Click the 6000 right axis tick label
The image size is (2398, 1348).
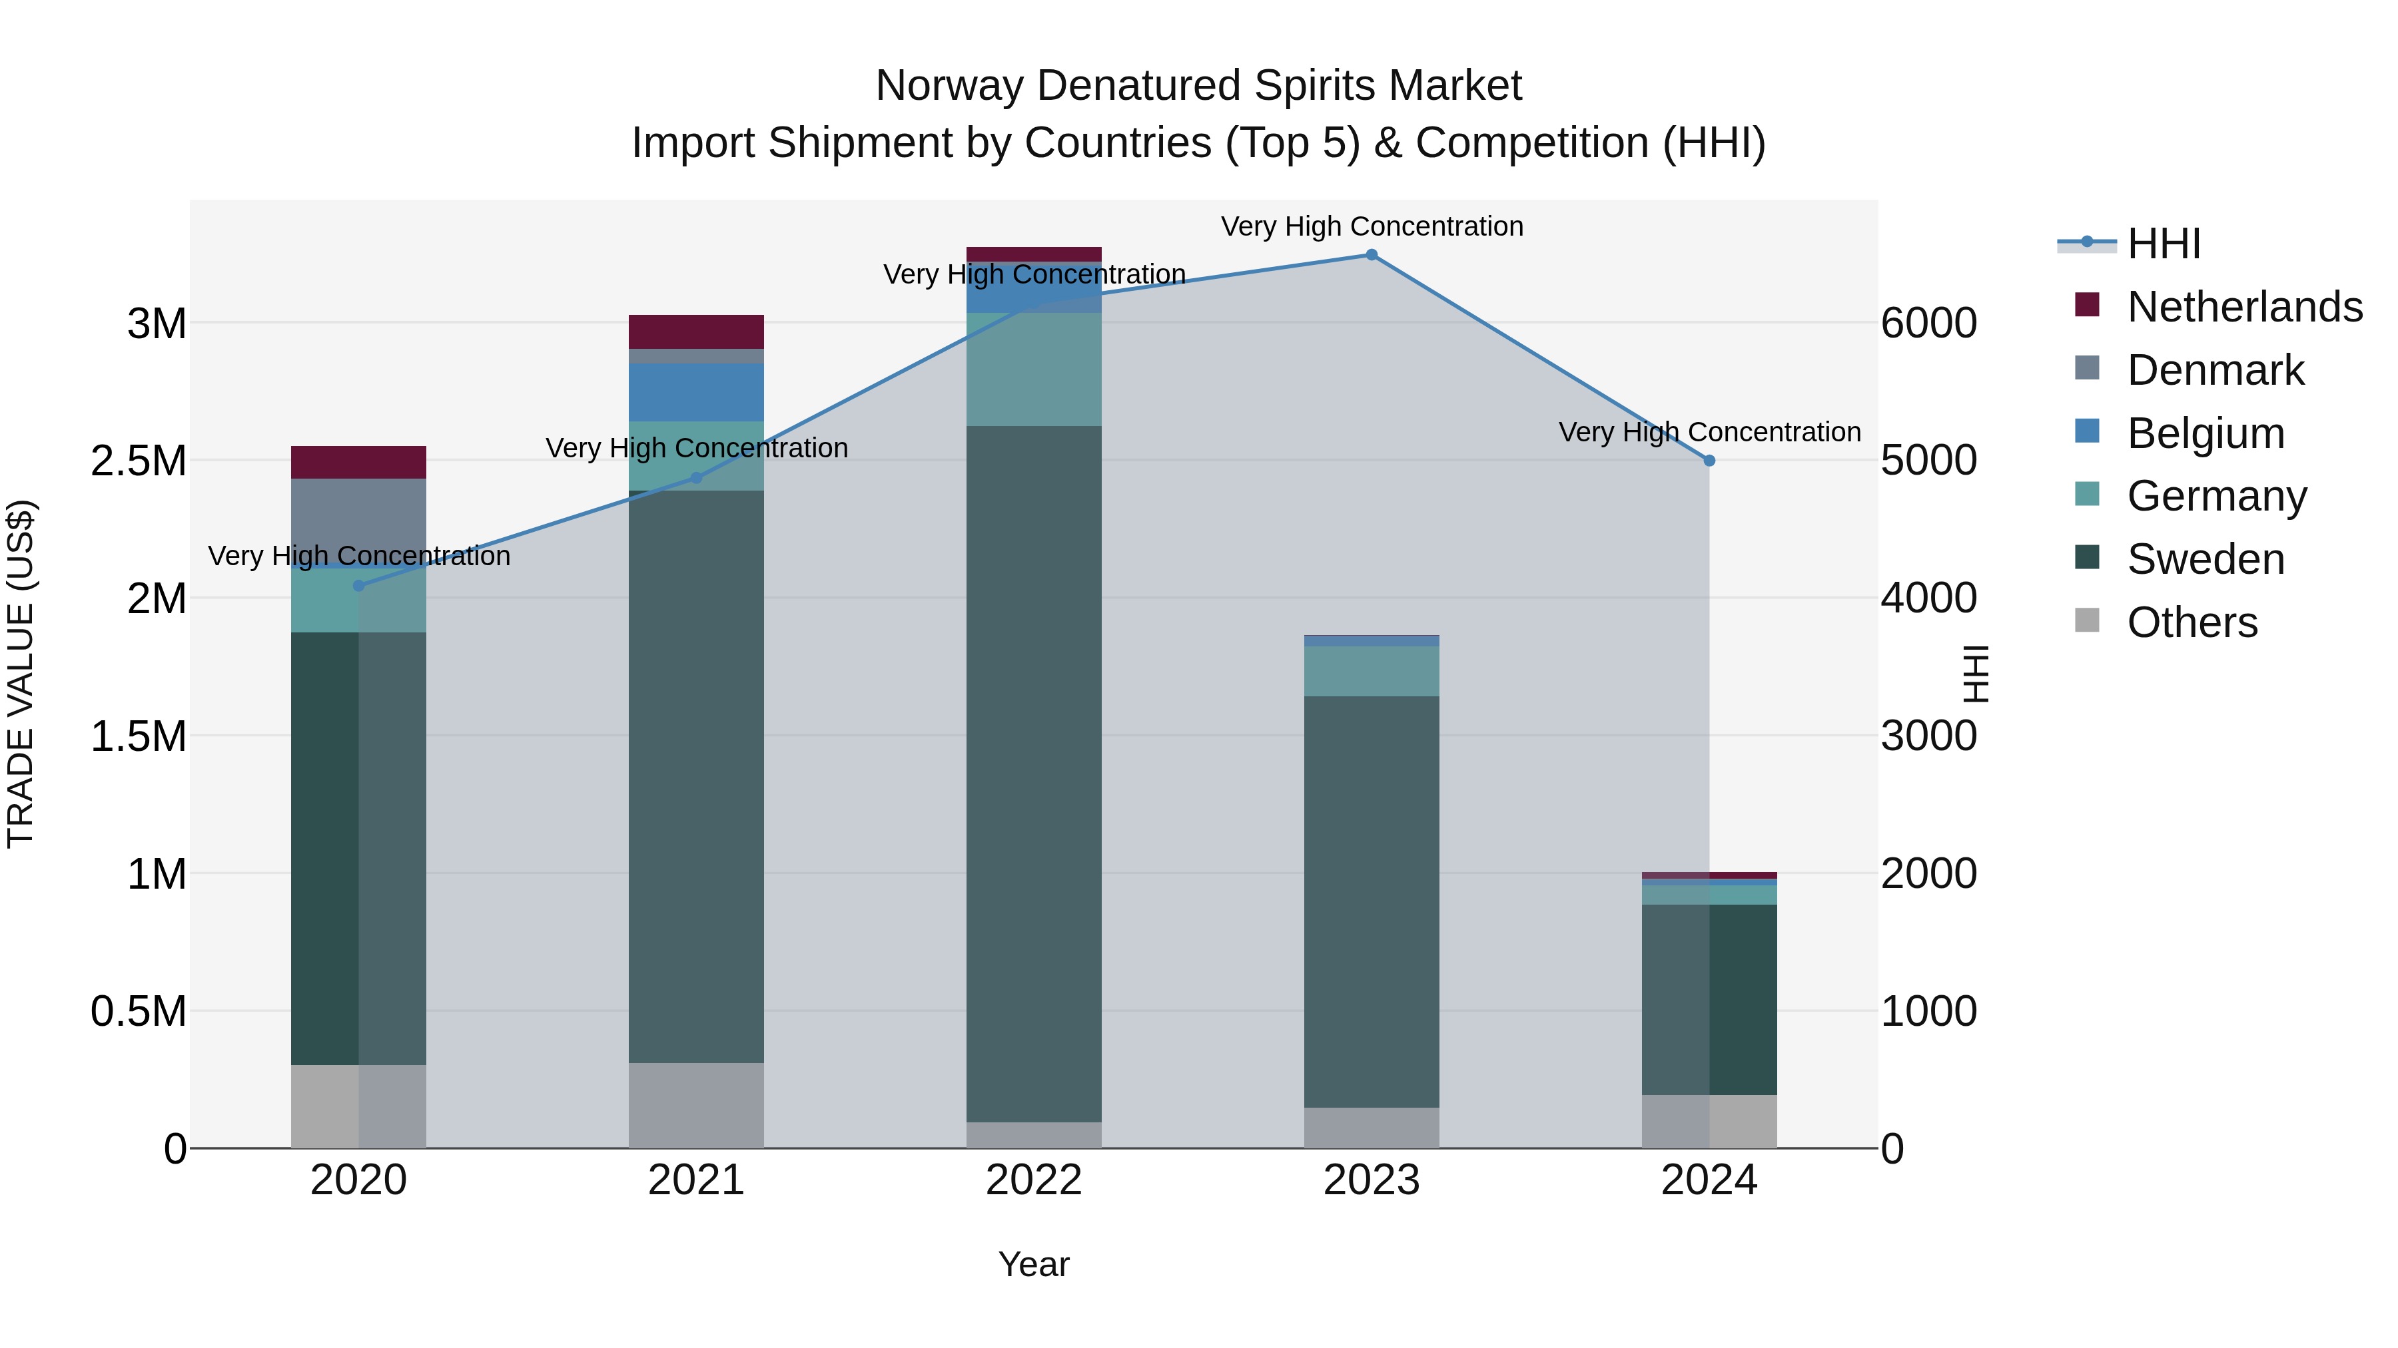(x=1929, y=324)
